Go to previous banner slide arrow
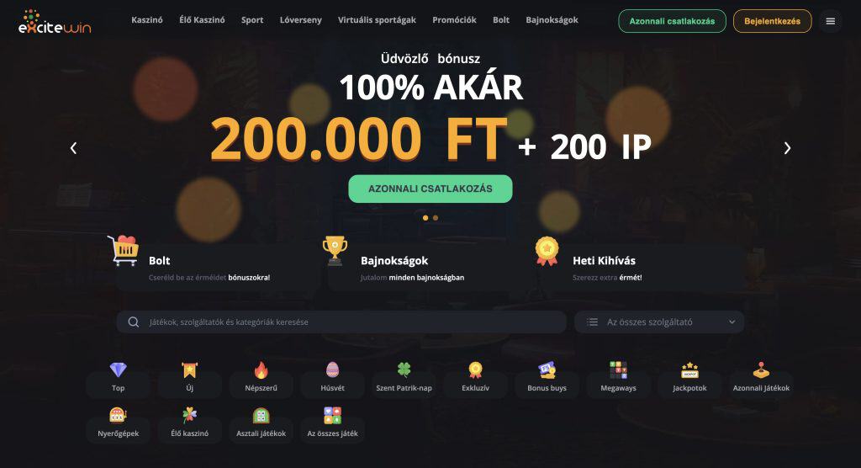Screen dimensions: 861x468 click(74, 148)
